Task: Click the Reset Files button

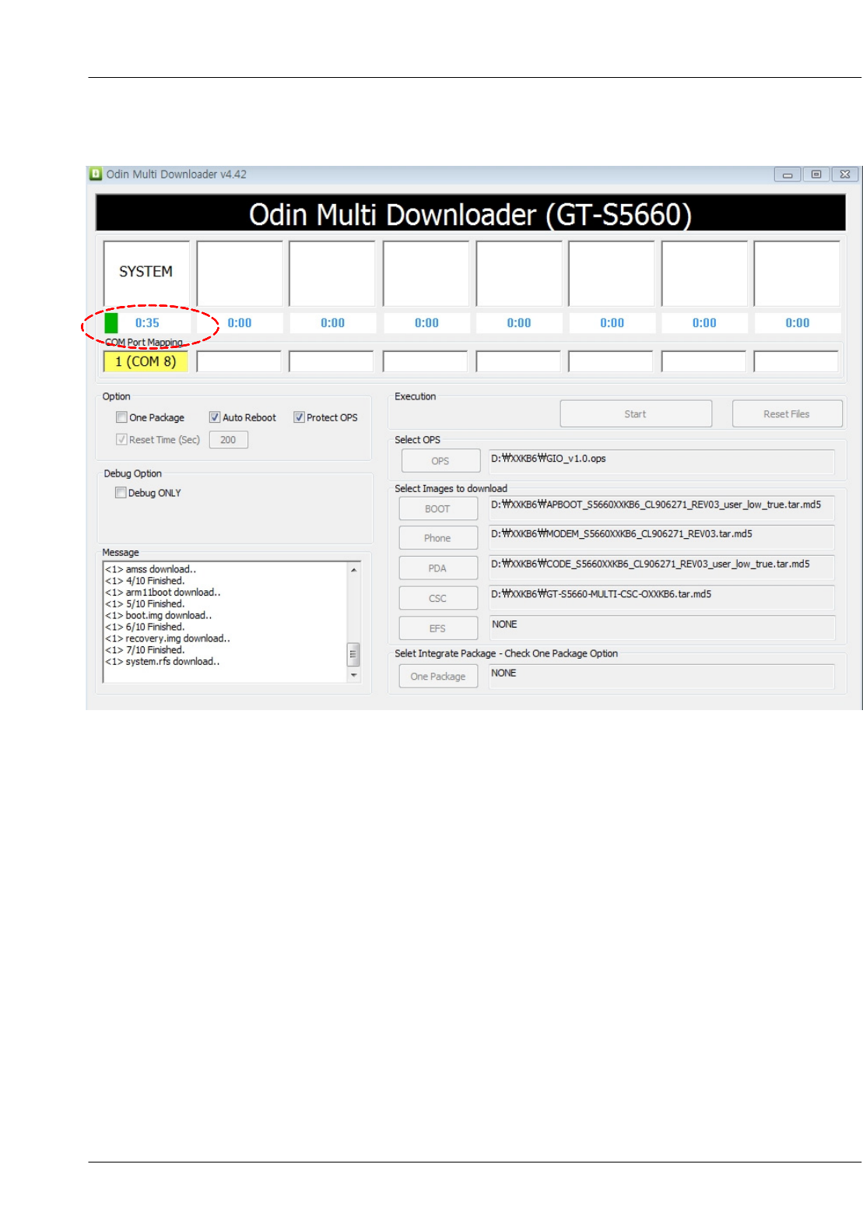Action: (x=787, y=413)
